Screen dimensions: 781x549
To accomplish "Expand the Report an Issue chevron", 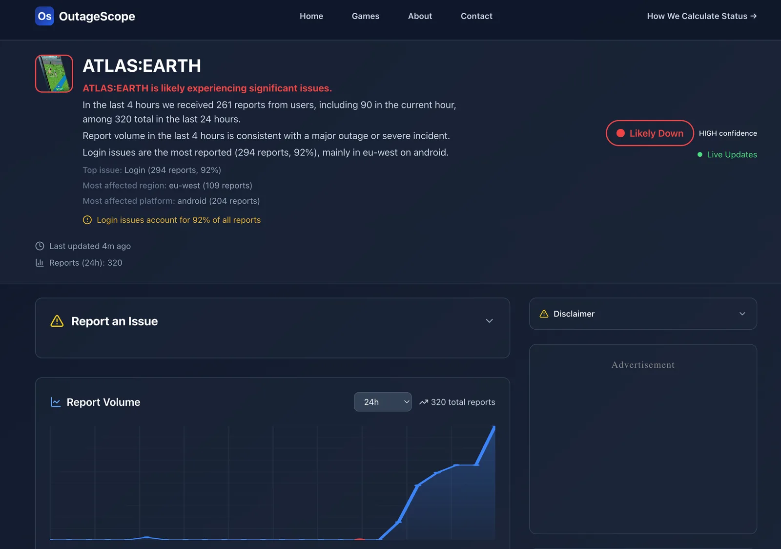I will pos(489,321).
